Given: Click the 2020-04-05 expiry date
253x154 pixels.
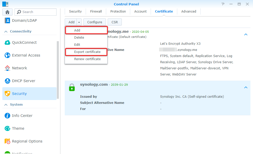Looking at the screenshot, I should (x=140, y=32).
